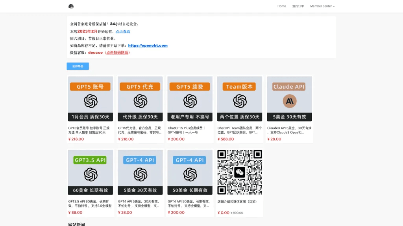Expand the Member center dropdown
Image resolution: width=403 pixels, height=226 pixels.
[322, 6]
